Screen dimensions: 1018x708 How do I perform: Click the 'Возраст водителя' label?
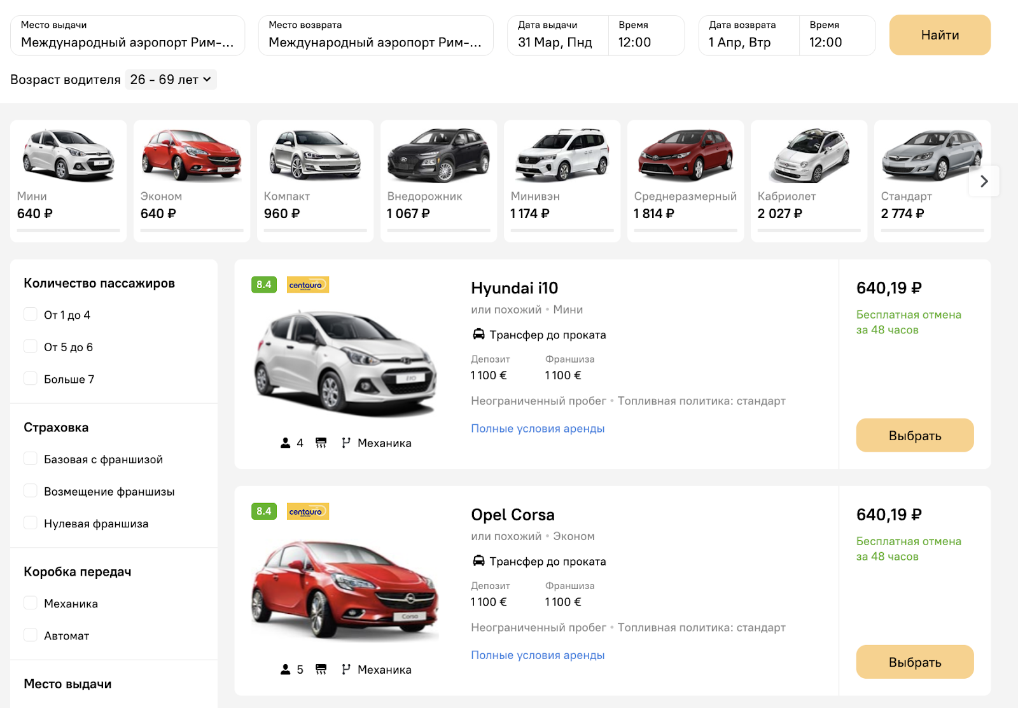(66, 80)
